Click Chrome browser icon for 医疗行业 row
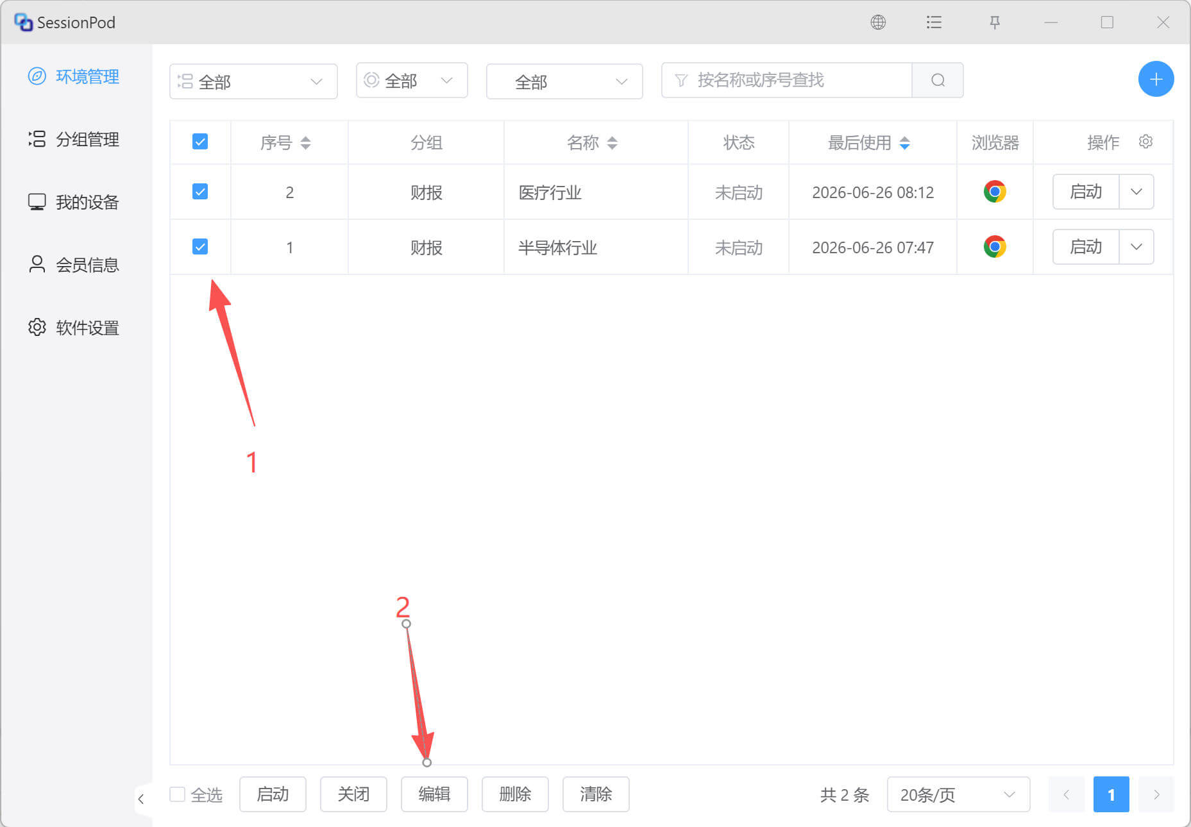1191x827 pixels. coord(995,192)
